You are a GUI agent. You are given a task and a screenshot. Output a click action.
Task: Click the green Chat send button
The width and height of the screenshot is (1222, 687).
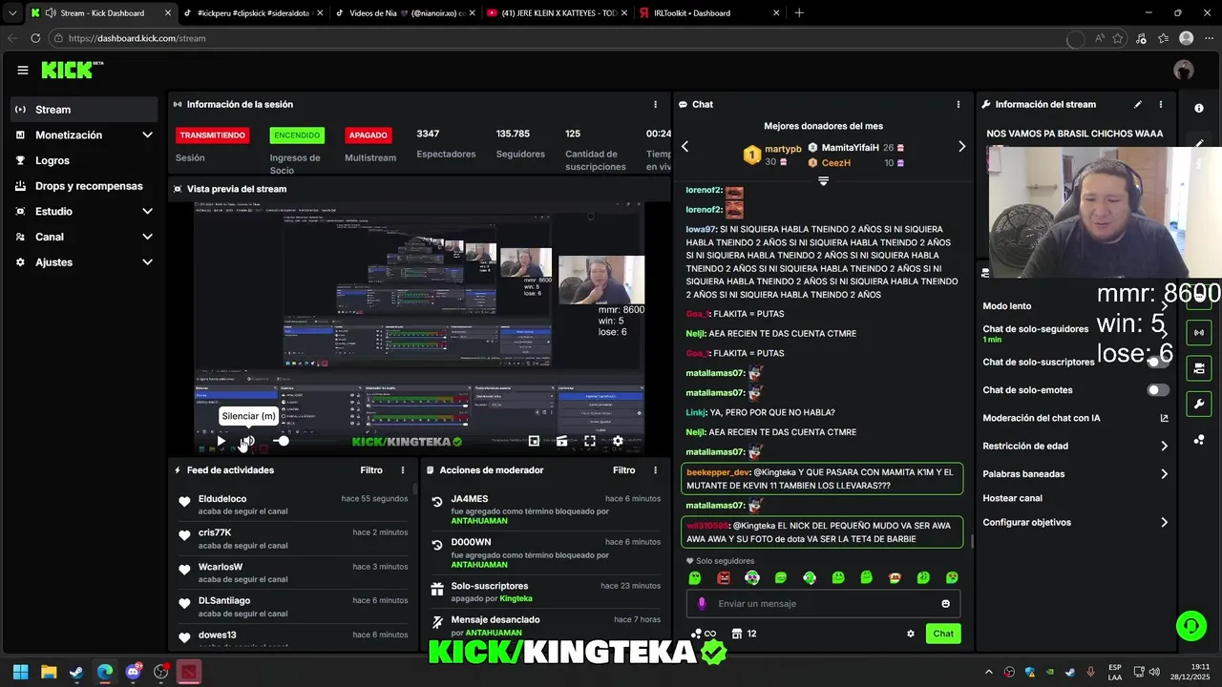click(x=943, y=634)
